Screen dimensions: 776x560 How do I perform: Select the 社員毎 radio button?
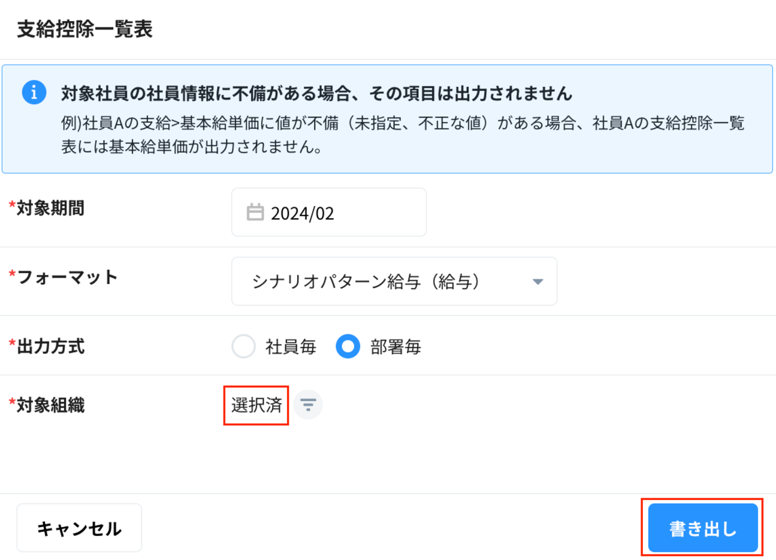click(244, 346)
